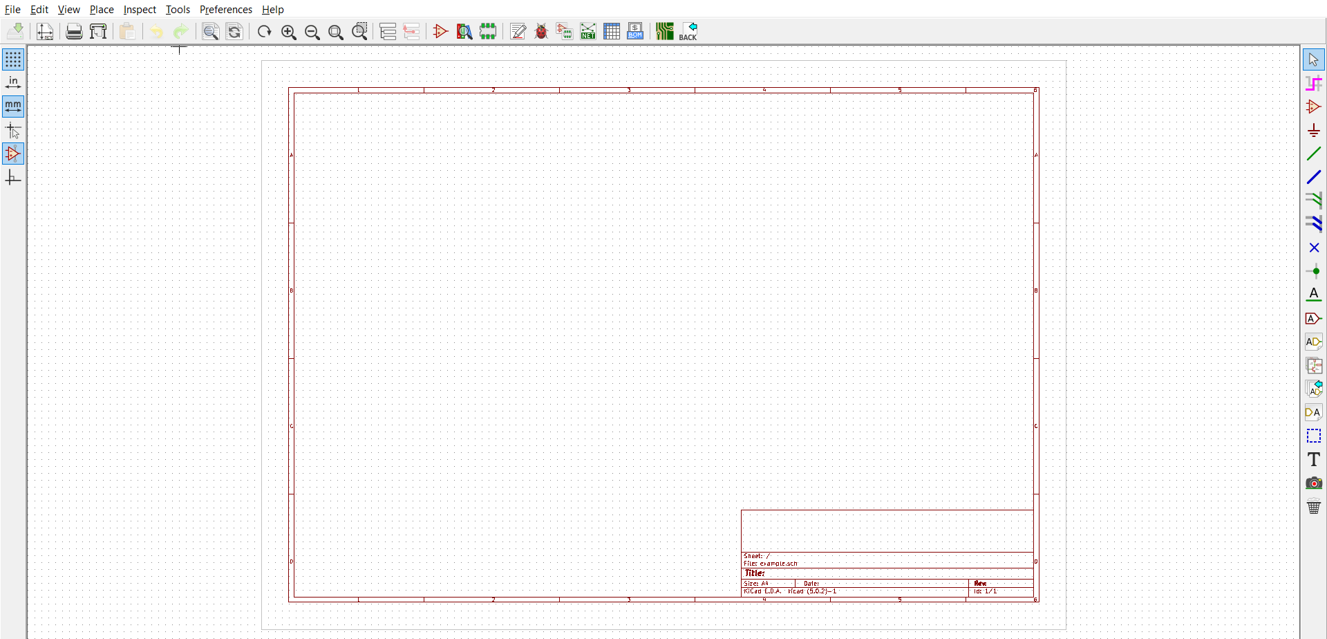Refresh the schematic view
1327x639 pixels.
pos(264,31)
